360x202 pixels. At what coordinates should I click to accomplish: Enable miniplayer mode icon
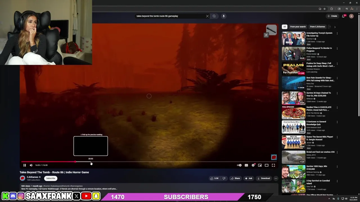click(x=260, y=165)
